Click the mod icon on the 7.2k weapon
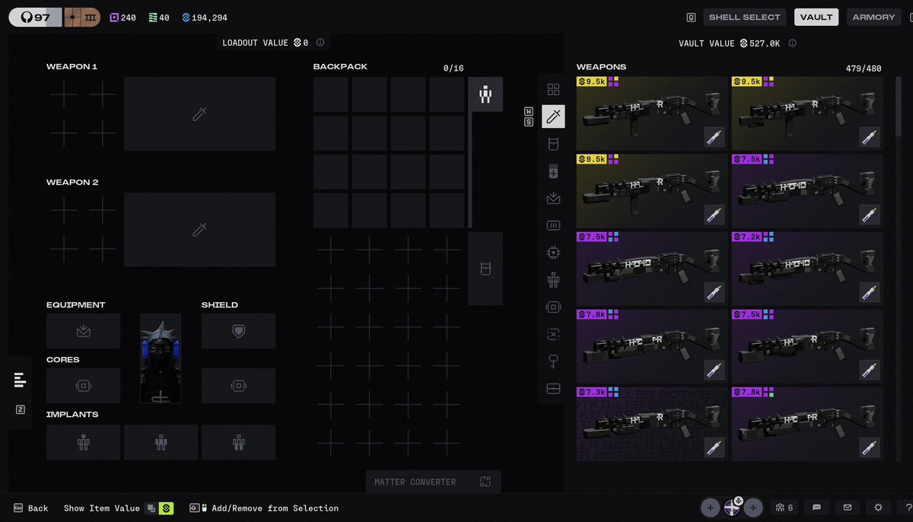This screenshot has width=913, height=522. pyautogui.click(x=870, y=292)
